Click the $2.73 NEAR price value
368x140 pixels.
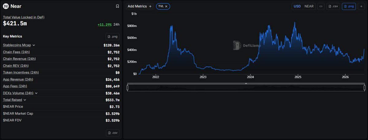(114, 107)
